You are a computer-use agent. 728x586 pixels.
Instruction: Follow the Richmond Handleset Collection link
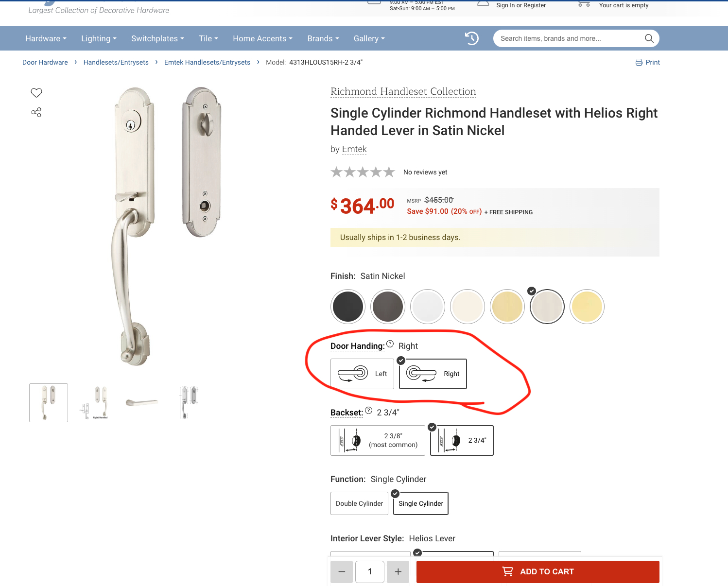click(x=403, y=91)
